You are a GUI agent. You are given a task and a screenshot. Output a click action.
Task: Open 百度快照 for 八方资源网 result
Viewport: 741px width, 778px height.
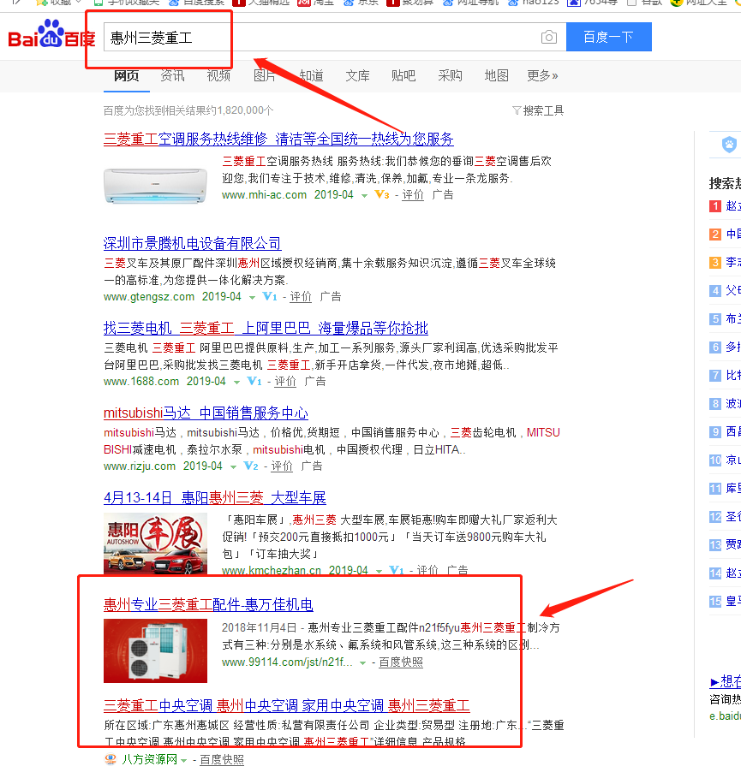[x=222, y=760]
